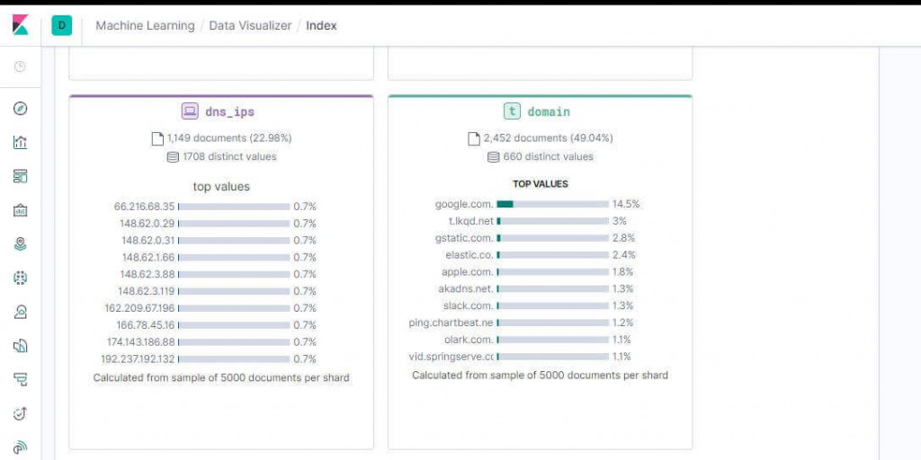
Task: Click the domain TOP VALUES heading
Action: pyautogui.click(x=541, y=184)
